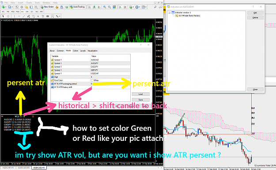Switch chart to candlesticks icon
Image resolution: width=276 pixels, height=170 pixels.
pos(94,7)
